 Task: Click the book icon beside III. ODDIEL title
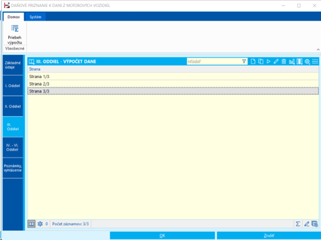(31, 61)
